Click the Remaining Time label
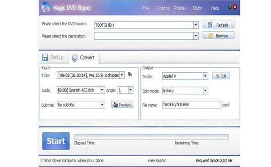Screen dimensions: 271x167 pyautogui.click(x=187, y=143)
